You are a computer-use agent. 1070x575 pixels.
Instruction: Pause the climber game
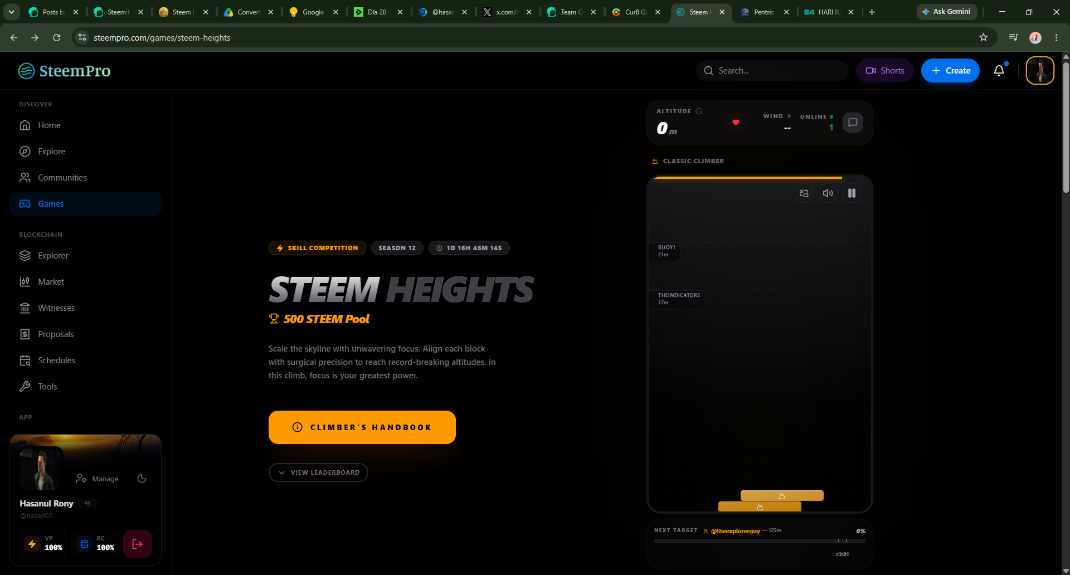click(852, 193)
